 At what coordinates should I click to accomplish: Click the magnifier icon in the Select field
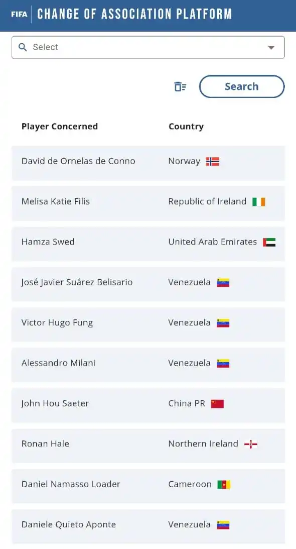(x=23, y=47)
